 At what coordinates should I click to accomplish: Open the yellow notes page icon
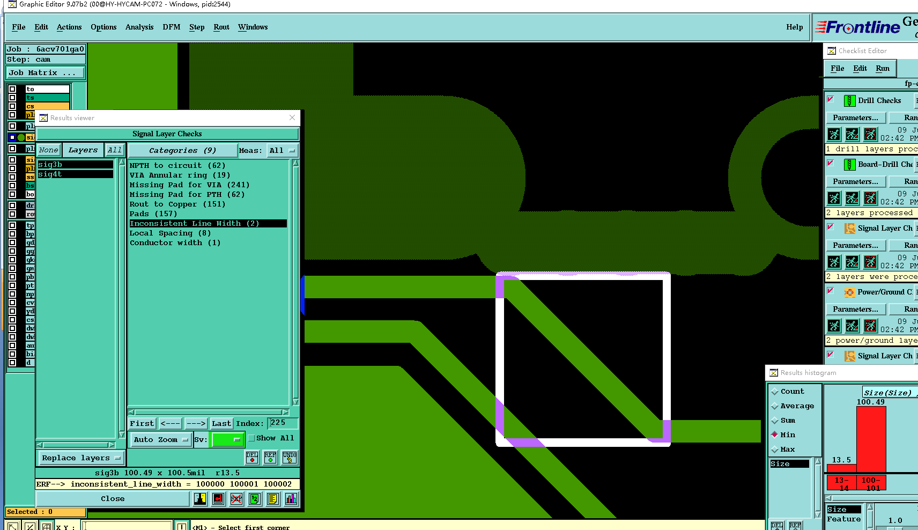point(273,499)
